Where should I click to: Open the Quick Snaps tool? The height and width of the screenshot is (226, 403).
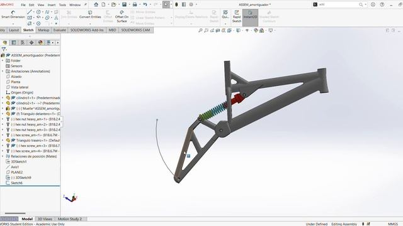pos(225,14)
